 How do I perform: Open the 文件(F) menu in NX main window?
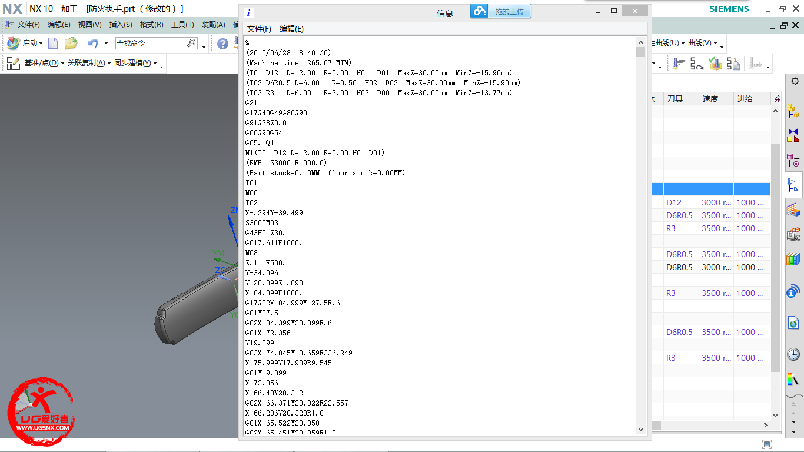pos(28,25)
